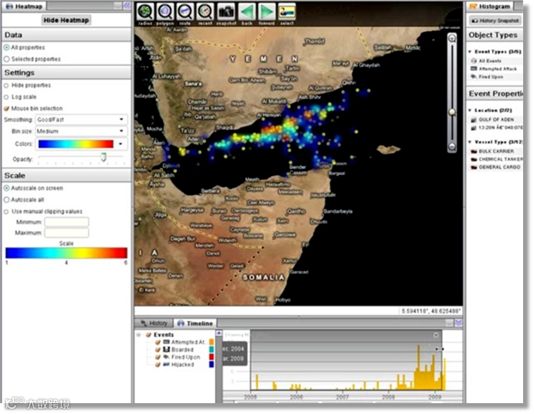Switch to the Histogram tab
This screenshot has width=534, height=414.
click(490, 6)
